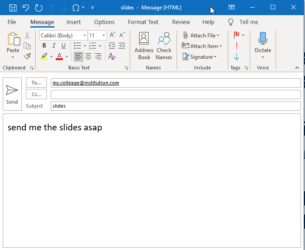Open the symbol icon dropdown arrow

coord(83,8)
